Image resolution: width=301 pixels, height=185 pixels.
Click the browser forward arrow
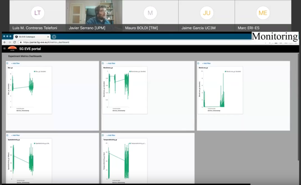pos(9,42)
